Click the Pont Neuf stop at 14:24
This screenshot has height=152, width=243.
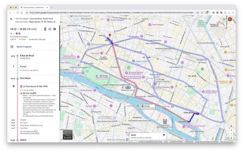click(x=23, y=123)
